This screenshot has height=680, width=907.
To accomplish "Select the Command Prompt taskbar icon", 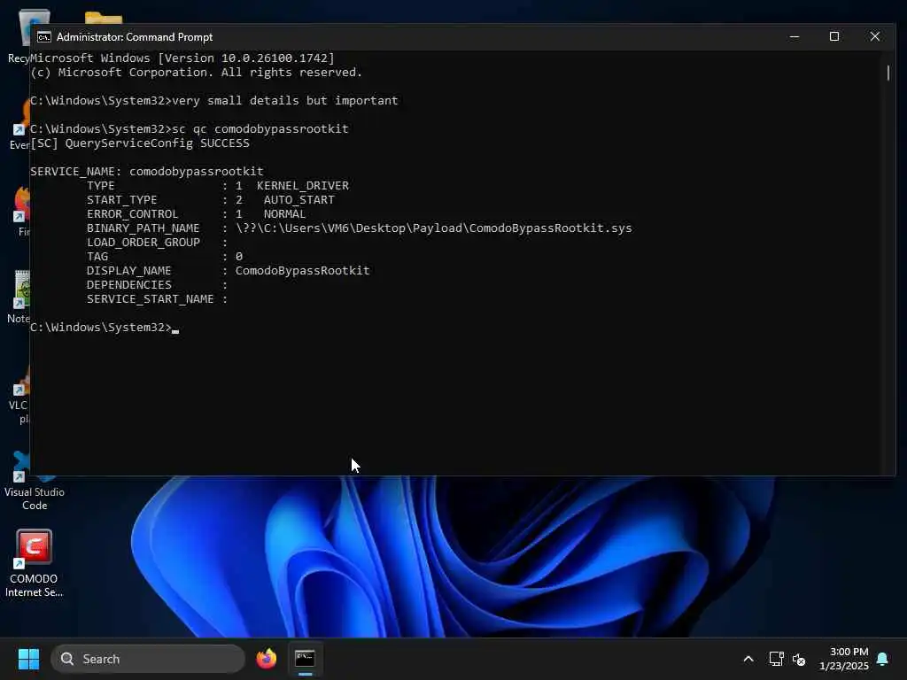I will (x=305, y=659).
